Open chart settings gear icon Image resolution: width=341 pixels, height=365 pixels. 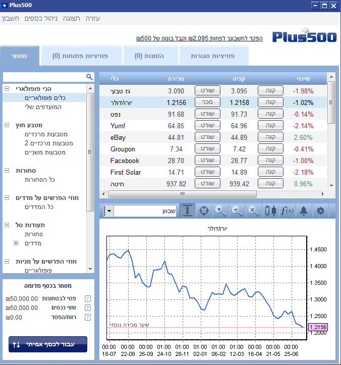(x=320, y=211)
